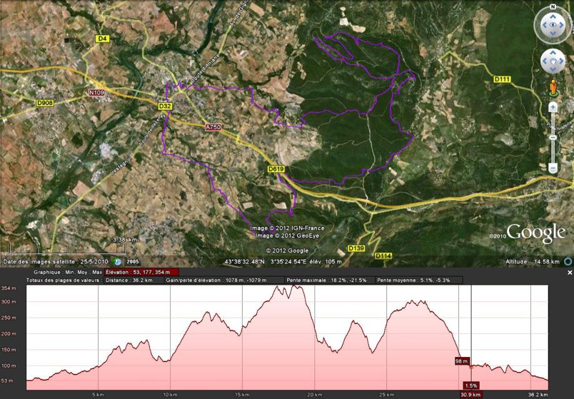This screenshot has width=574, height=399.
Task: Click the move-left arrow on hand joystick
Action: (x=543, y=61)
